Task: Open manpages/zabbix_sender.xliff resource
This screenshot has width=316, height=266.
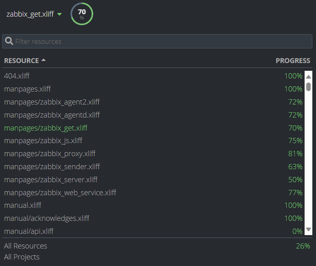Action: coord(52,166)
